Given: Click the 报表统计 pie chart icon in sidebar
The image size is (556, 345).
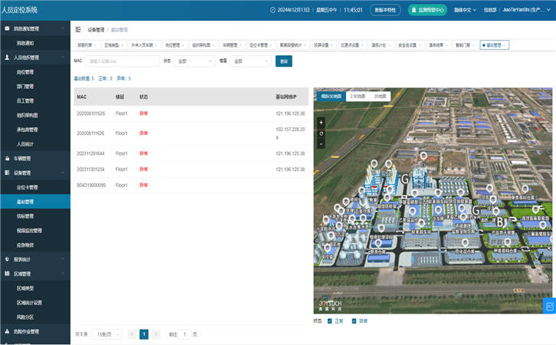Looking at the screenshot, I should click(x=7, y=259).
